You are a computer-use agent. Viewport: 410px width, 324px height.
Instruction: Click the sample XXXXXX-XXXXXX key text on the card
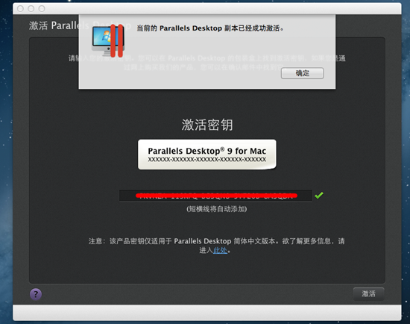206,159
